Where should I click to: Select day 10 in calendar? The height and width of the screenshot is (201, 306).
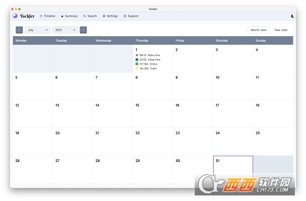coord(233,86)
